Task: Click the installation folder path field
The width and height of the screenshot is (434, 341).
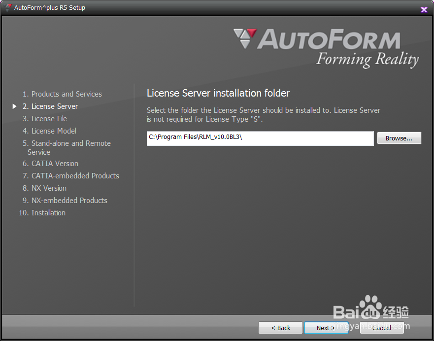Action: click(x=260, y=138)
